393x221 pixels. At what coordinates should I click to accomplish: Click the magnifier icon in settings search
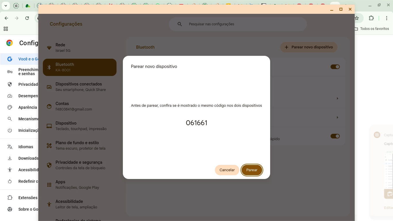[x=180, y=24]
